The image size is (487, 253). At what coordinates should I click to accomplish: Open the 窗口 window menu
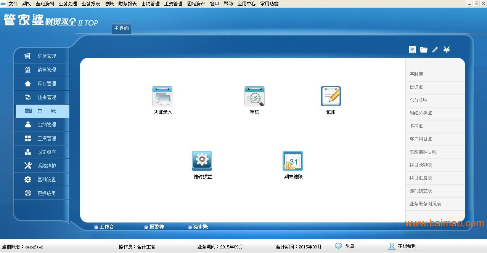[214, 4]
